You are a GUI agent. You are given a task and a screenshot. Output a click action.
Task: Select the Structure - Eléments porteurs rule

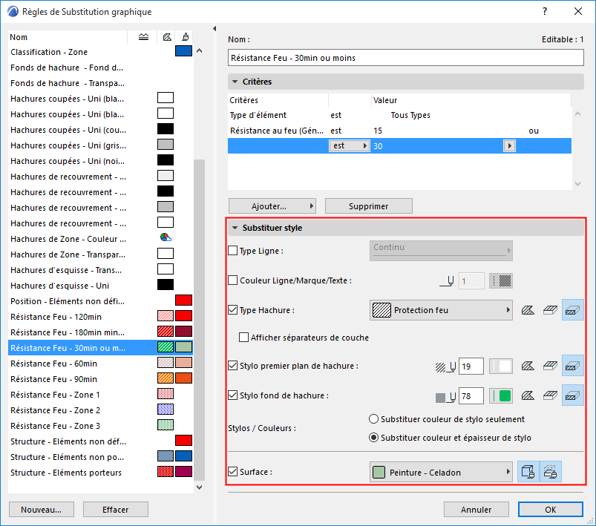click(x=100, y=473)
